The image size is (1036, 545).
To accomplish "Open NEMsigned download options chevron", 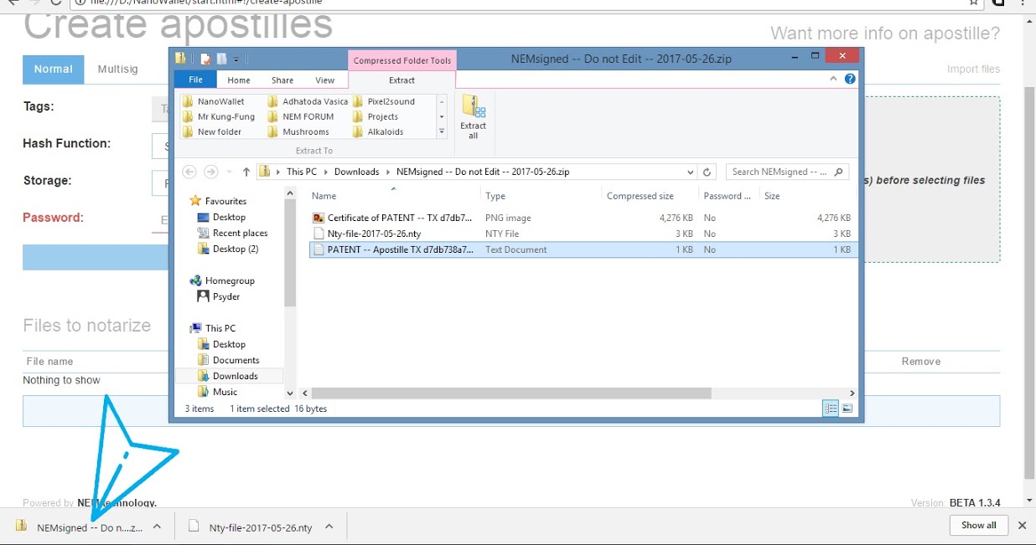I will click(x=157, y=527).
